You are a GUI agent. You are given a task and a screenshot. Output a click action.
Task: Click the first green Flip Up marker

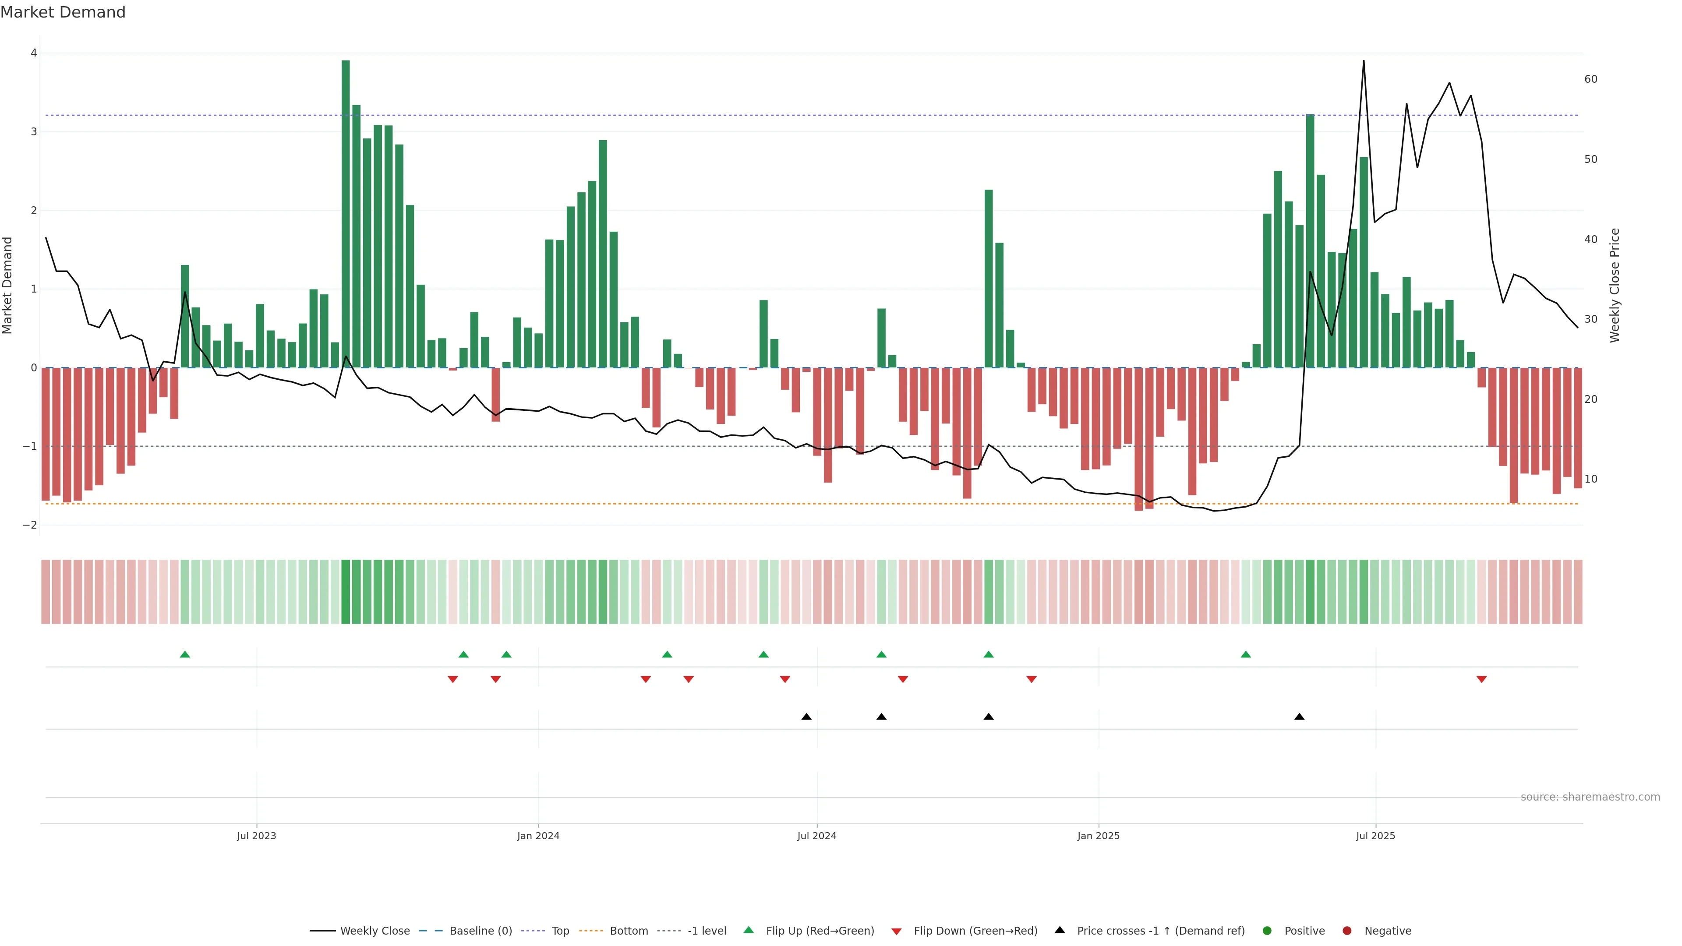185,655
